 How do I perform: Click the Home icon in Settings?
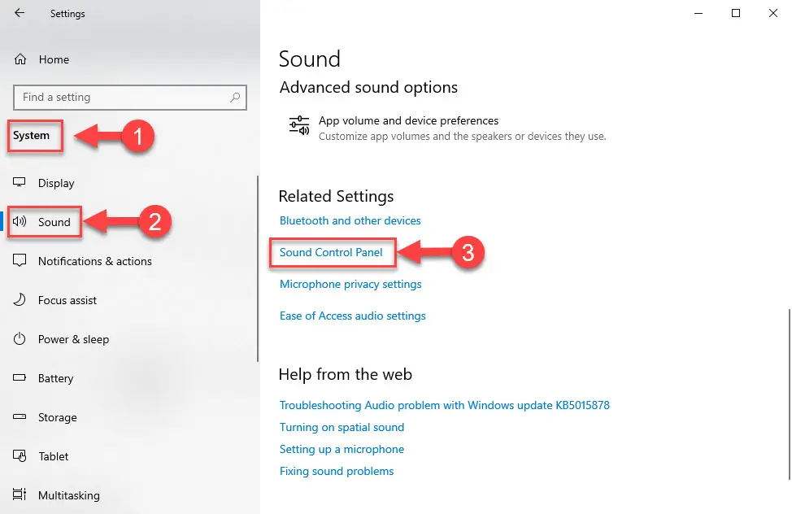click(20, 59)
